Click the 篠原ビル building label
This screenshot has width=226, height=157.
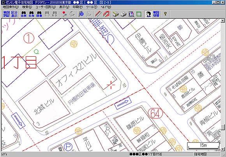point(135,122)
